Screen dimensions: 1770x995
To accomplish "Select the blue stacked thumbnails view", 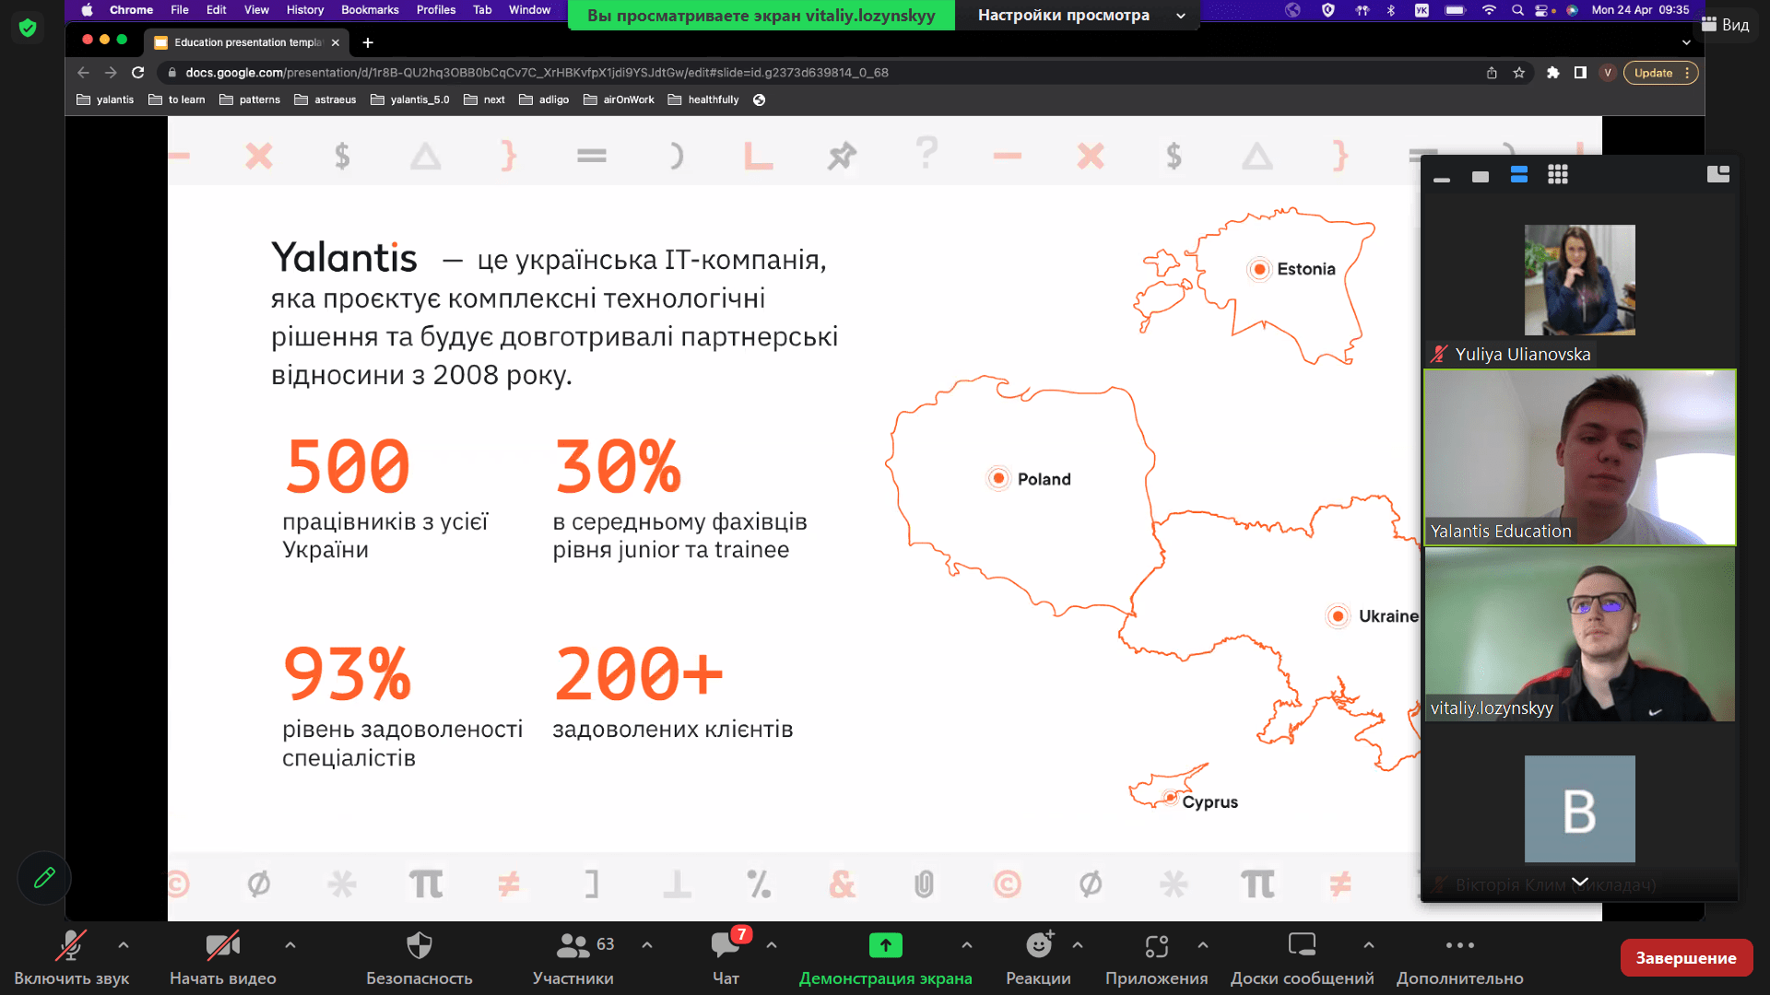I will pos(1519,174).
